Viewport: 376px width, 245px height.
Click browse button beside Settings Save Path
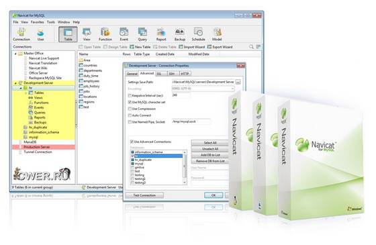point(238,82)
